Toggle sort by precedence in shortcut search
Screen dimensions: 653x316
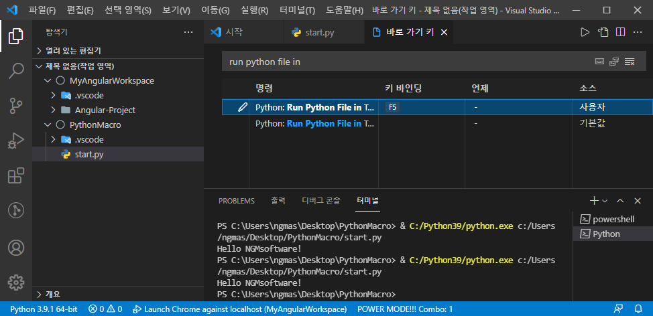pos(614,62)
